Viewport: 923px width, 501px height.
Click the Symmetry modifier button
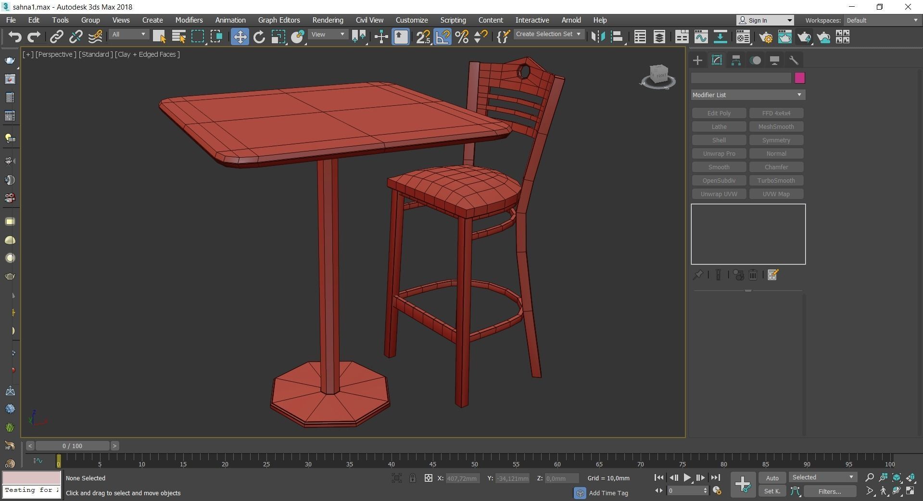tap(776, 140)
